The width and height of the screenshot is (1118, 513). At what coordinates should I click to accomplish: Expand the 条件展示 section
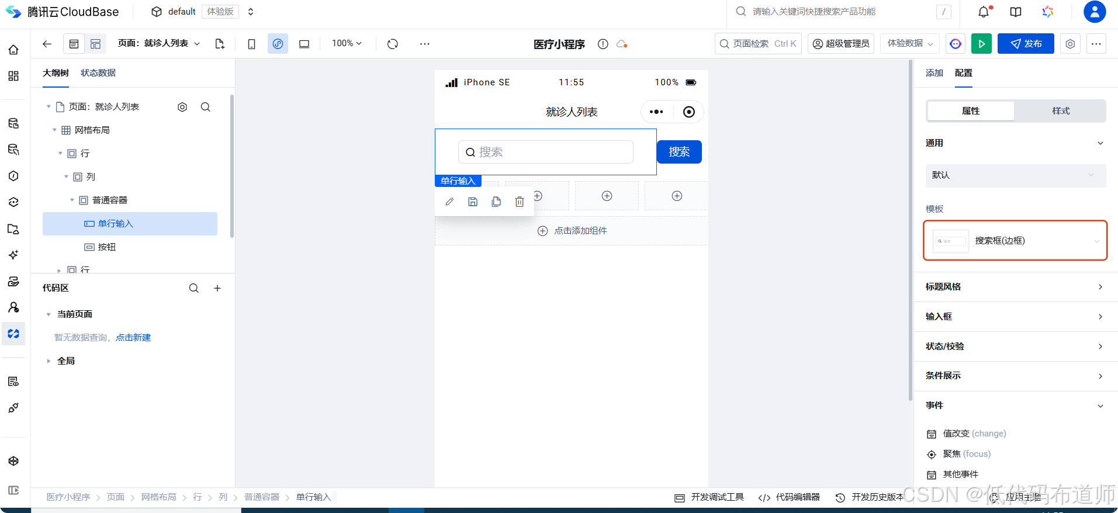[1015, 376]
